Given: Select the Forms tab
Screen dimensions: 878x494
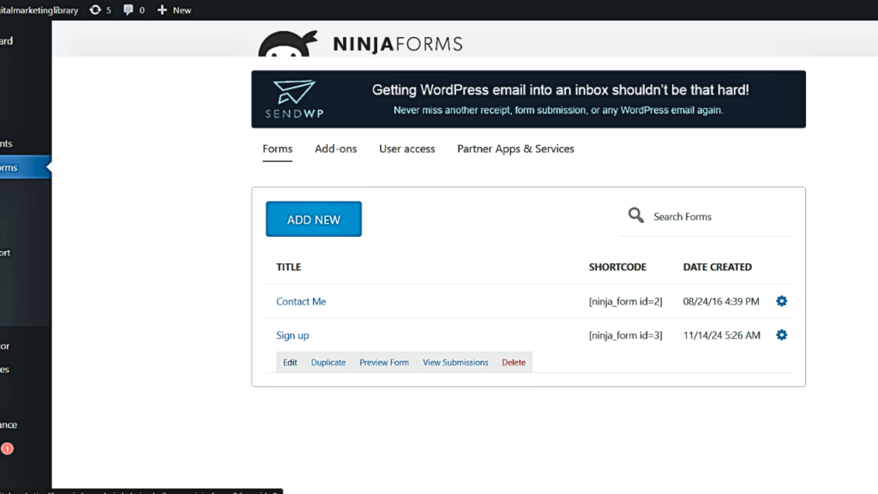Looking at the screenshot, I should pyautogui.click(x=277, y=148).
